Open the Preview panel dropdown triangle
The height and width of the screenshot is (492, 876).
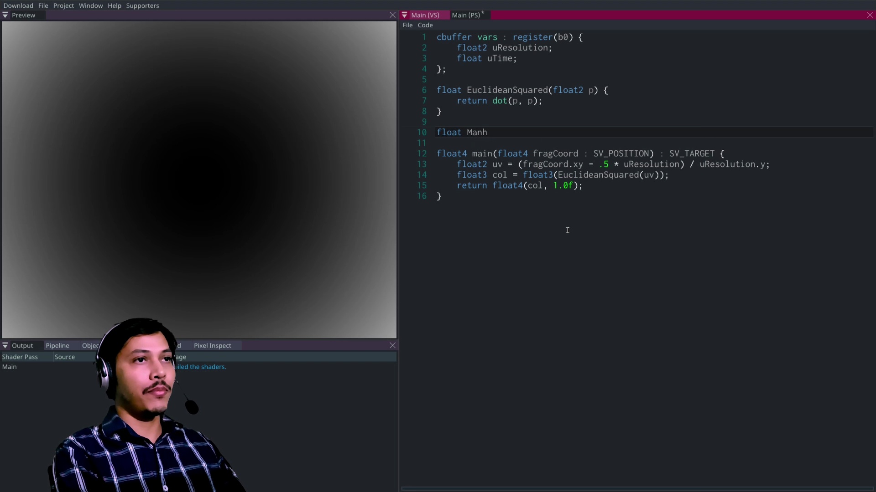point(5,15)
